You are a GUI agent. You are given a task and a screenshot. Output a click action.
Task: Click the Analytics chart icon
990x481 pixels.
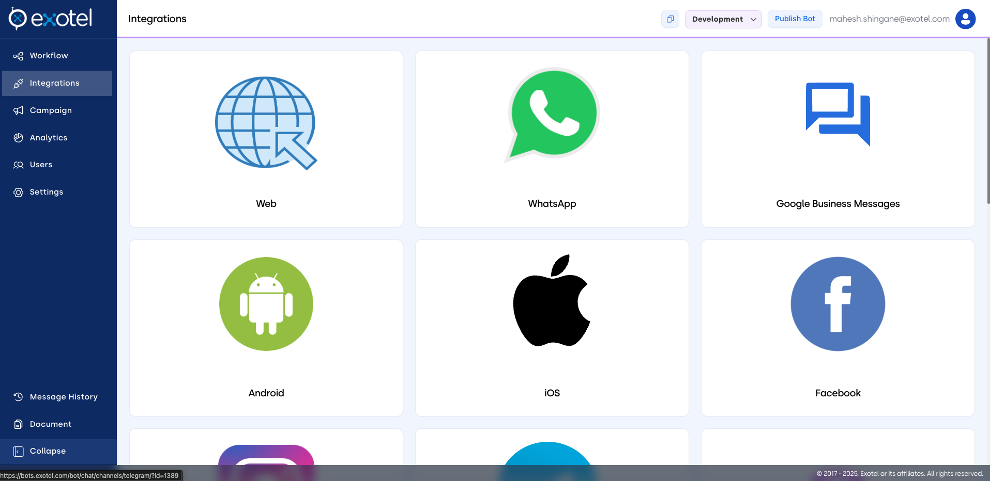tap(18, 138)
